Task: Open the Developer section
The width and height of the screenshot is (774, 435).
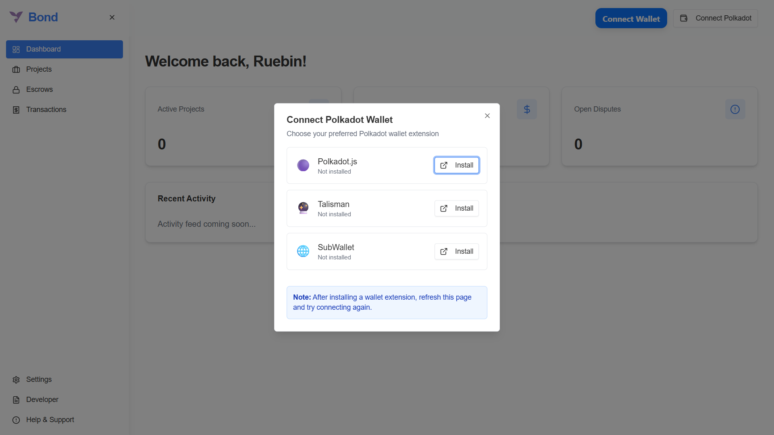Action: tap(64, 400)
